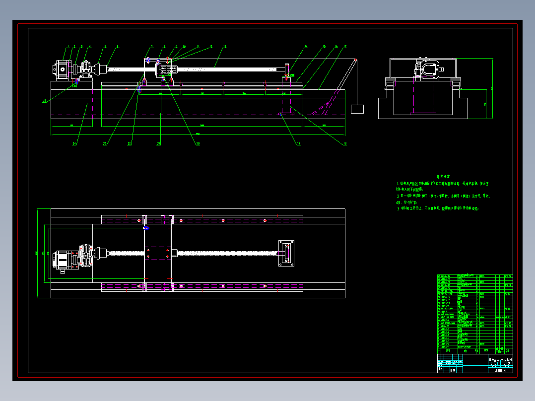Click the motor in the plan view
The image size is (535, 401).
click(x=64, y=262)
